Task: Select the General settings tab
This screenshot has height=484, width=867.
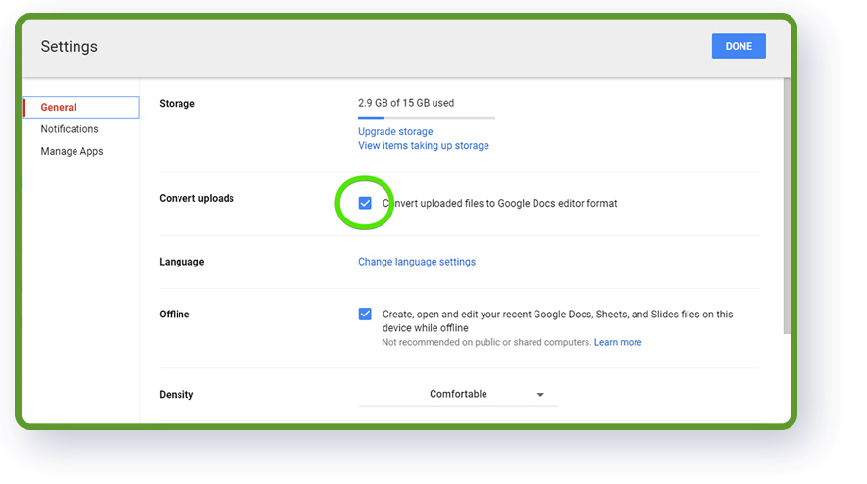Action: pos(80,107)
